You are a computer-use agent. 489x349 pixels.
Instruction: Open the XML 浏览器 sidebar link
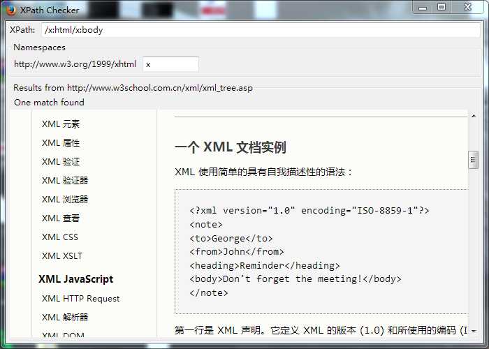65,200
